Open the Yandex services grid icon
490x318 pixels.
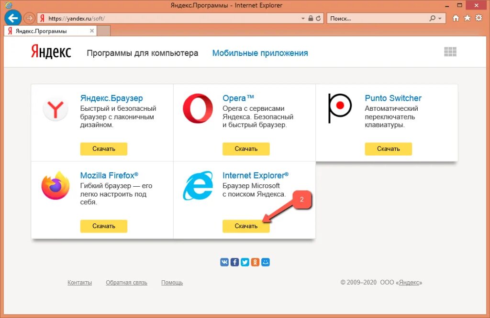(x=450, y=52)
